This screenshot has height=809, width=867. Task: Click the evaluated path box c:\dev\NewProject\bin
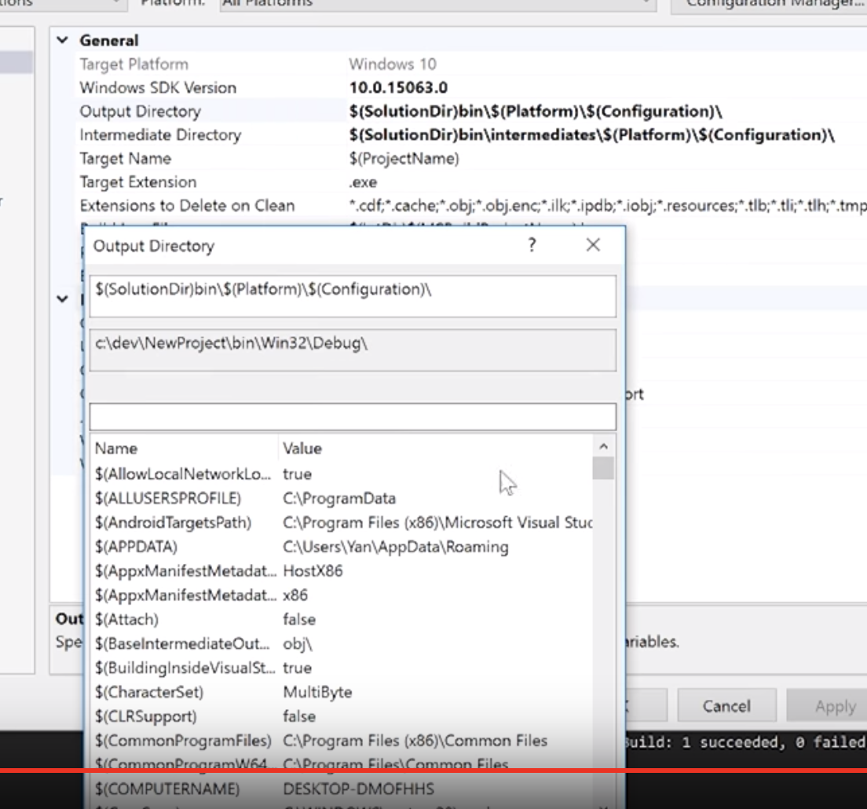(353, 350)
